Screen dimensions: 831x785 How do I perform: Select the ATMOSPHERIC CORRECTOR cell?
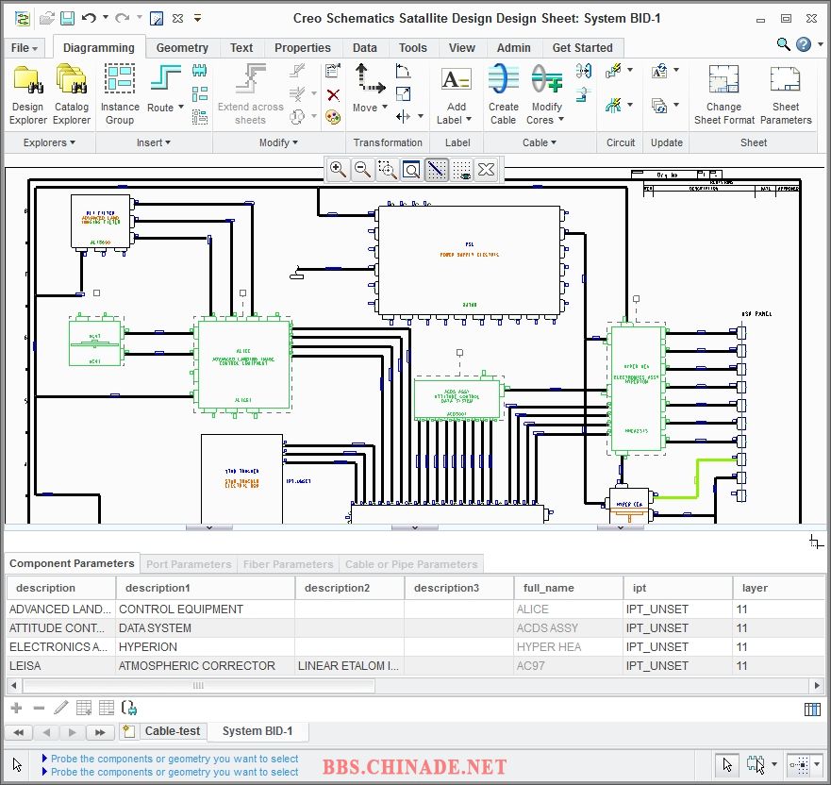coord(205,666)
